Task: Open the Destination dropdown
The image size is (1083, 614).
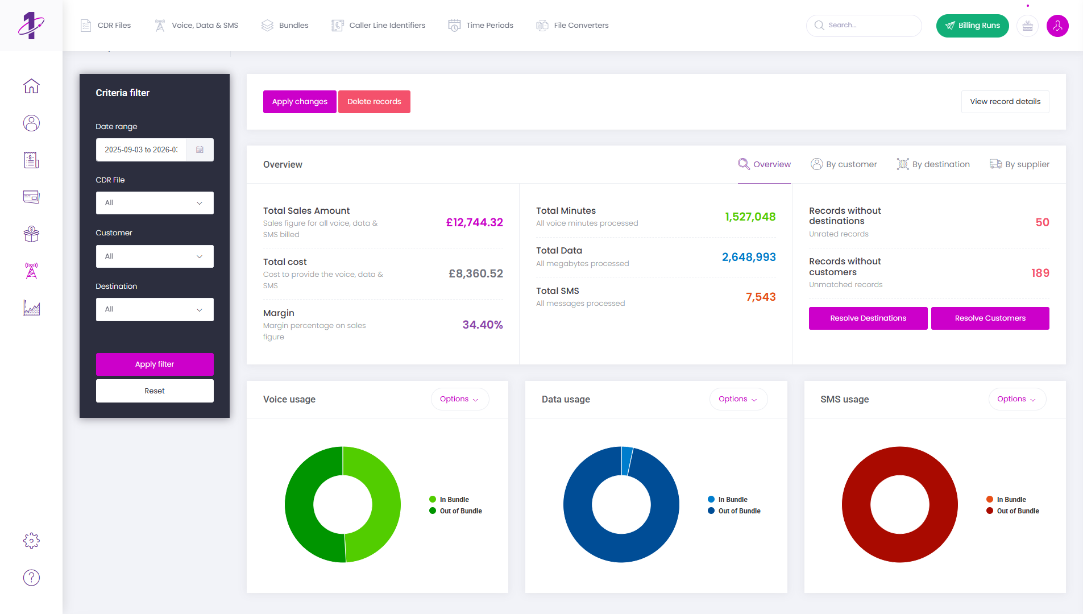Action: 155,309
